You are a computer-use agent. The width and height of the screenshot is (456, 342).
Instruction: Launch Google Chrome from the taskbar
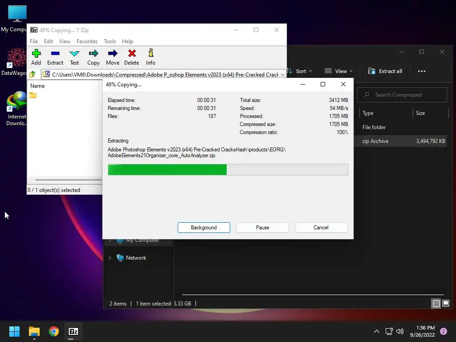(x=54, y=331)
